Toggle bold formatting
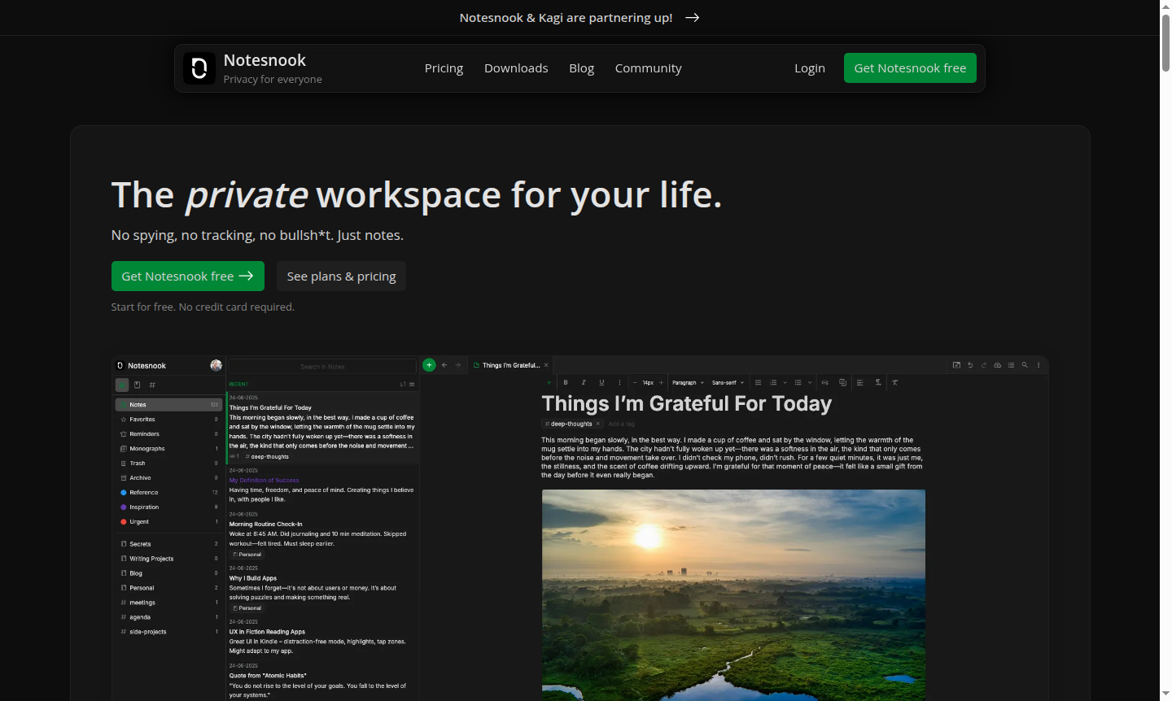Screen dimensions: 1172x701 click(566, 382)
